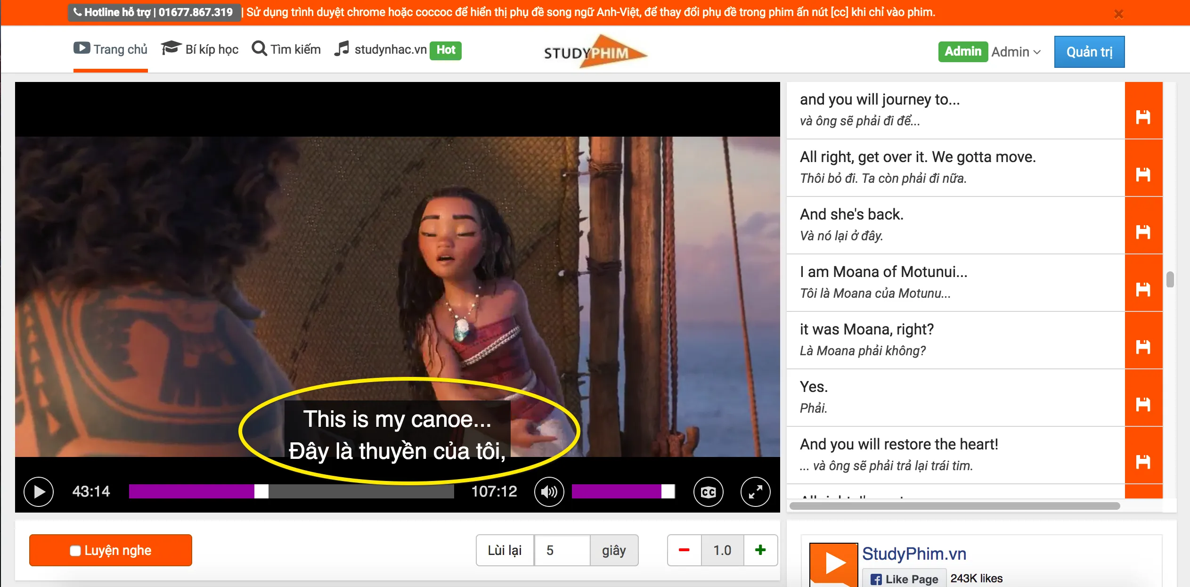Viewport: 1190px width, 587px height.
Task: Save the 'And you will restore the heart!' line
Action: [1143, 462]
